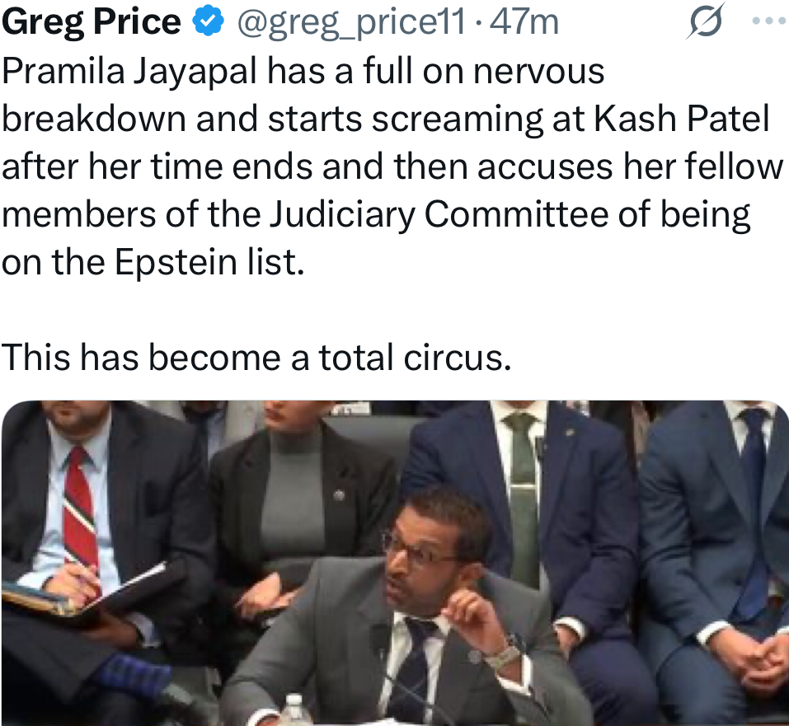Open the three-dot more options menu
The image size is (789, 726).
769,21
